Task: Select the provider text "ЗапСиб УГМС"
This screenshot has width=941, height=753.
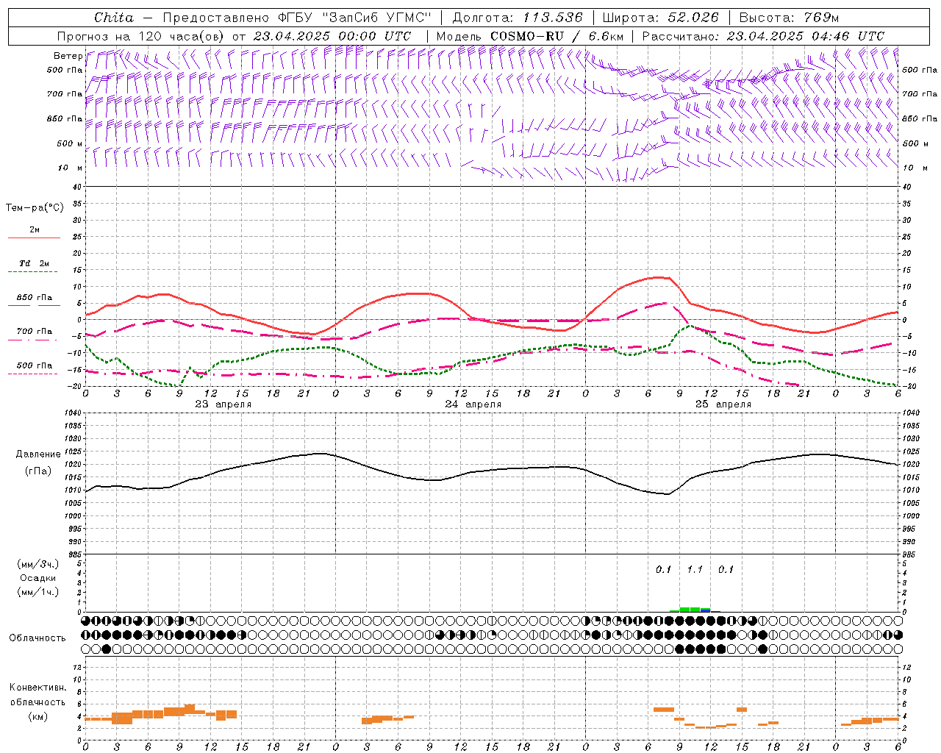Action: pos(376,18)
